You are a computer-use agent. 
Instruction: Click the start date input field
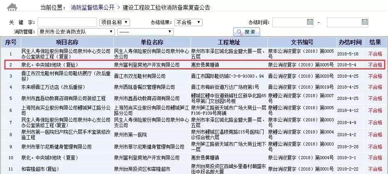pos(293,22)
